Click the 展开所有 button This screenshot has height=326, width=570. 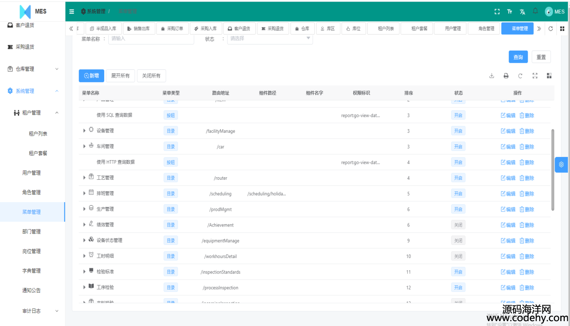click(121, 76)
